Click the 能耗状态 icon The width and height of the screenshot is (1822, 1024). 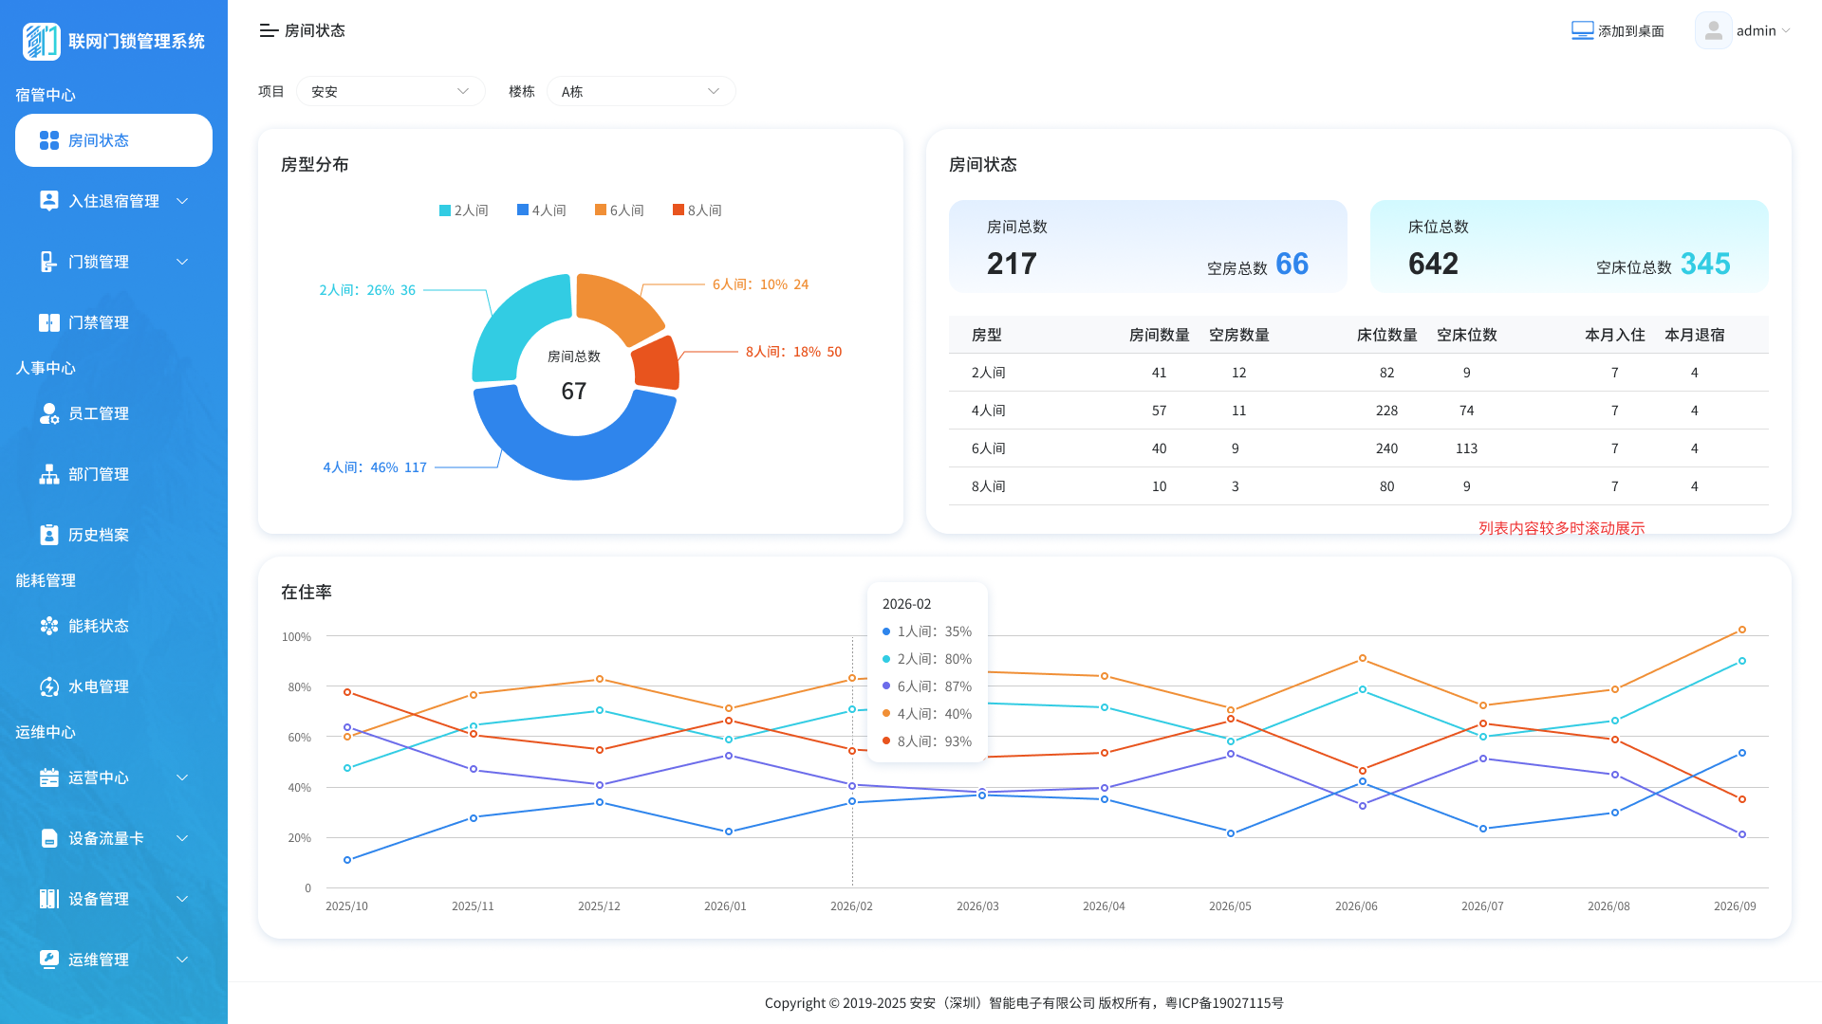(x=49, y=626)
